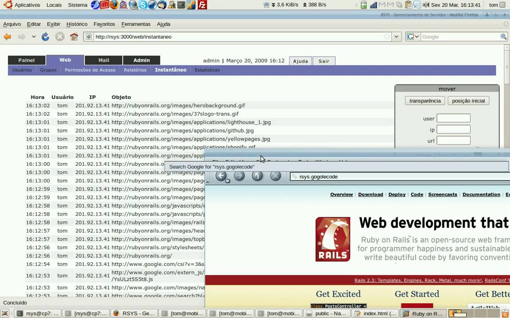Viewport: 510px width, 318px height.
Task: Switch to the RSYS - Ge... taskbar window
Action: (x=134, y=314)
